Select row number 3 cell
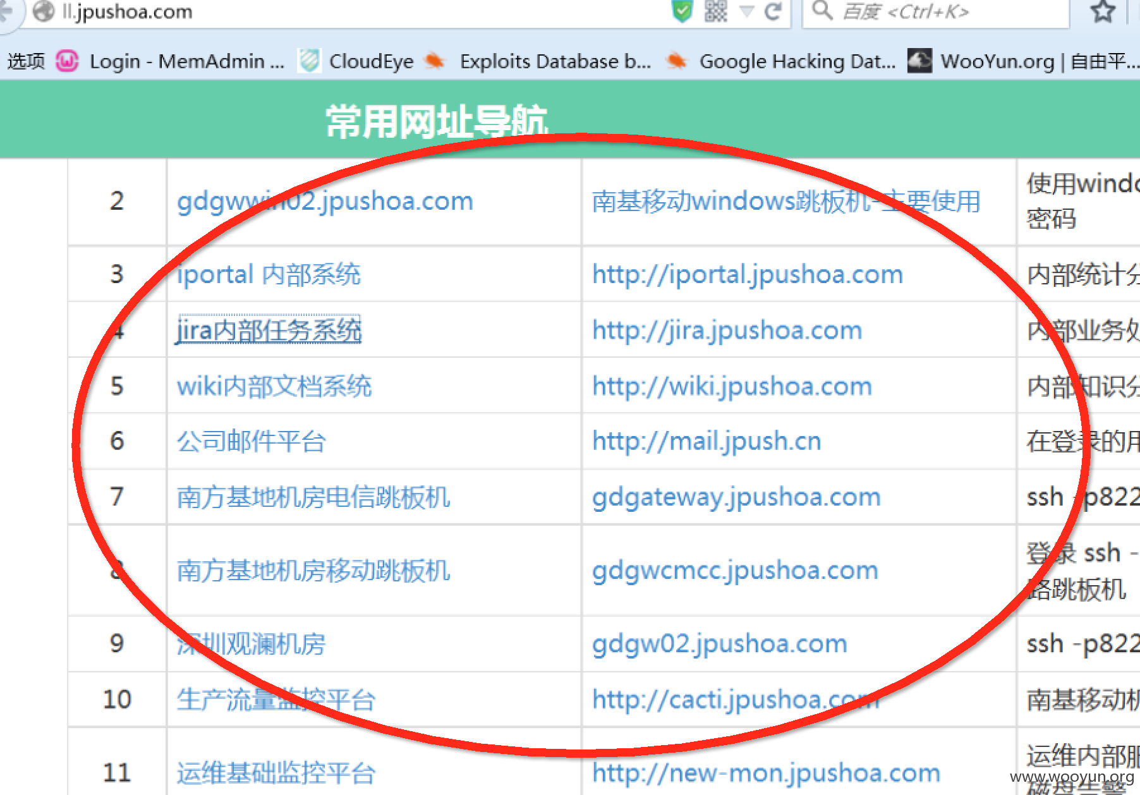Screen dimensions: 1140x795 pyautogui.click(x=117, y=274)
